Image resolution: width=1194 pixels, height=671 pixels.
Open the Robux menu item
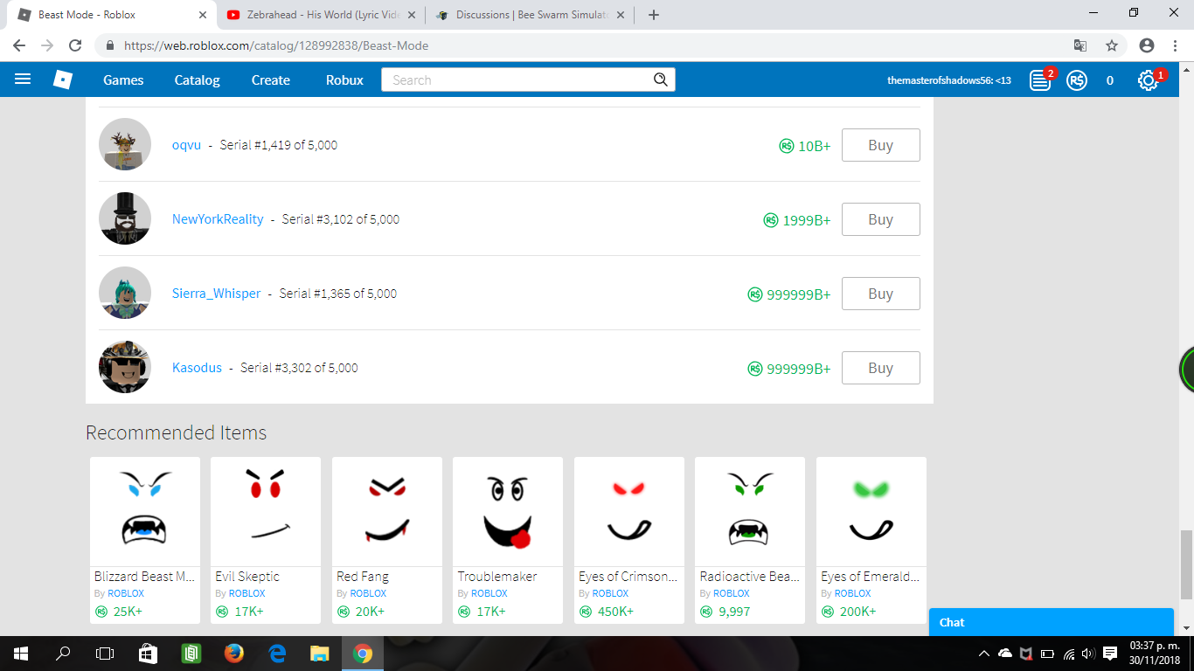[x=344, y=80]
